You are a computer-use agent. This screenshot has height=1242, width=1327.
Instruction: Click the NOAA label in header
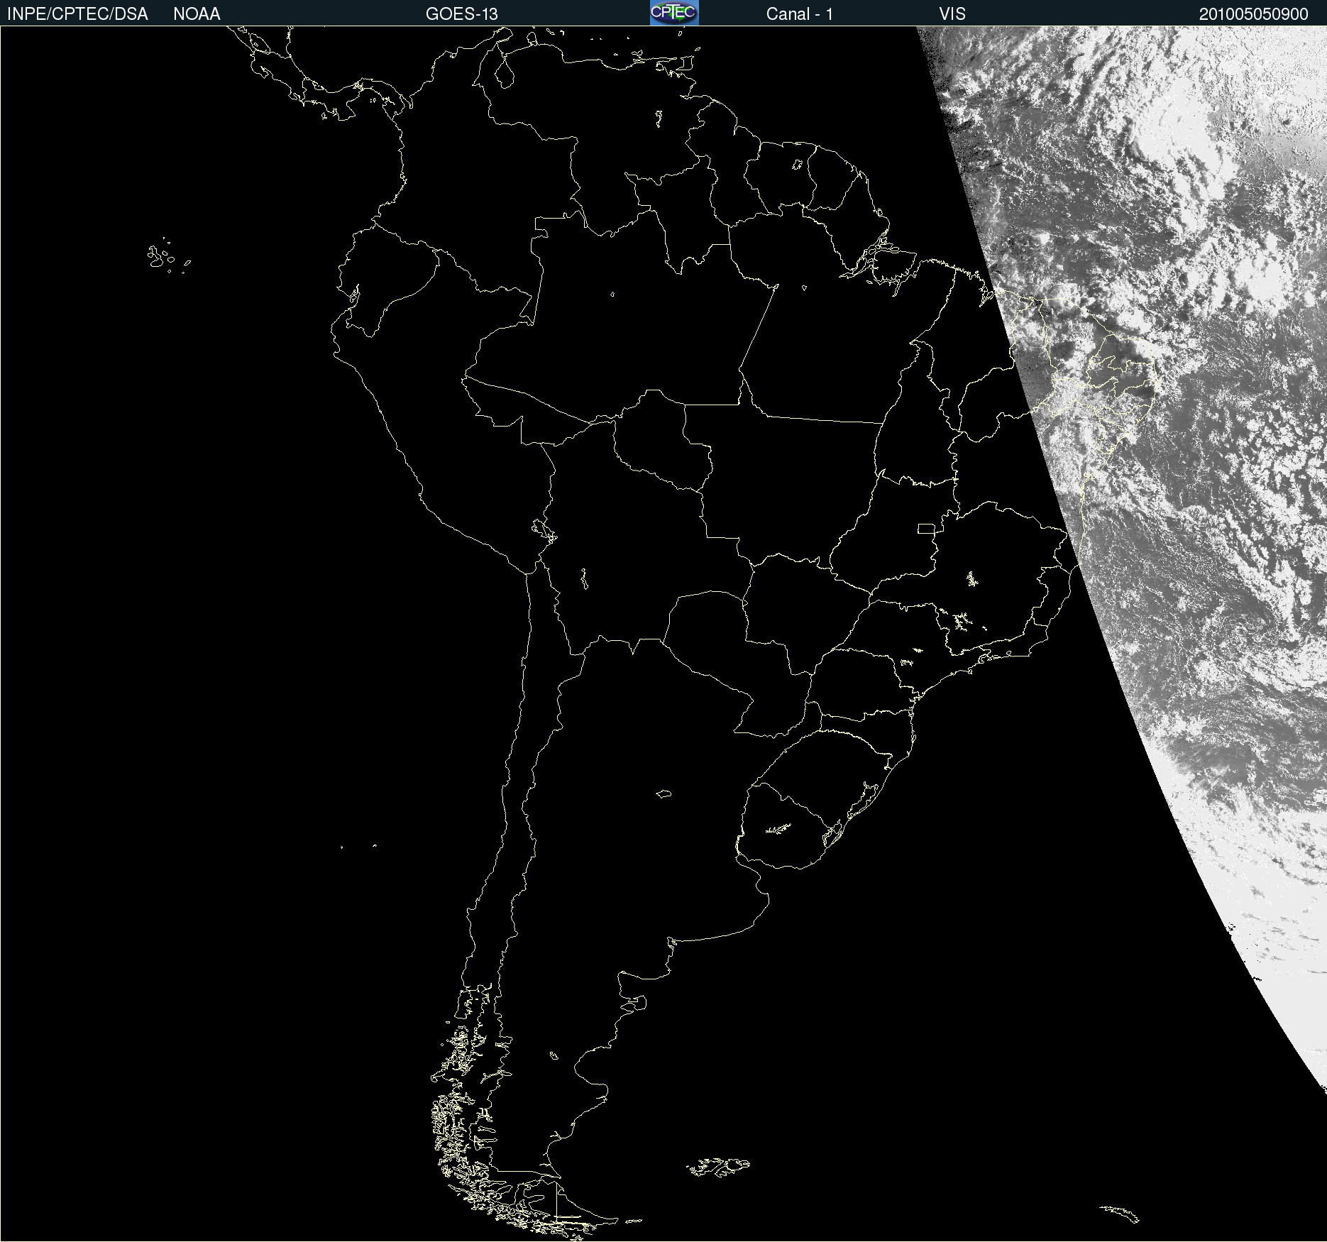coord(197,14)
